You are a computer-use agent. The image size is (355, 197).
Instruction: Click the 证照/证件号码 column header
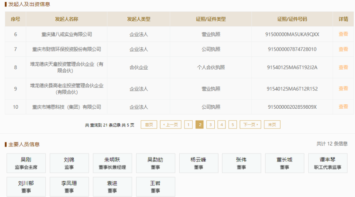(292, 19)
